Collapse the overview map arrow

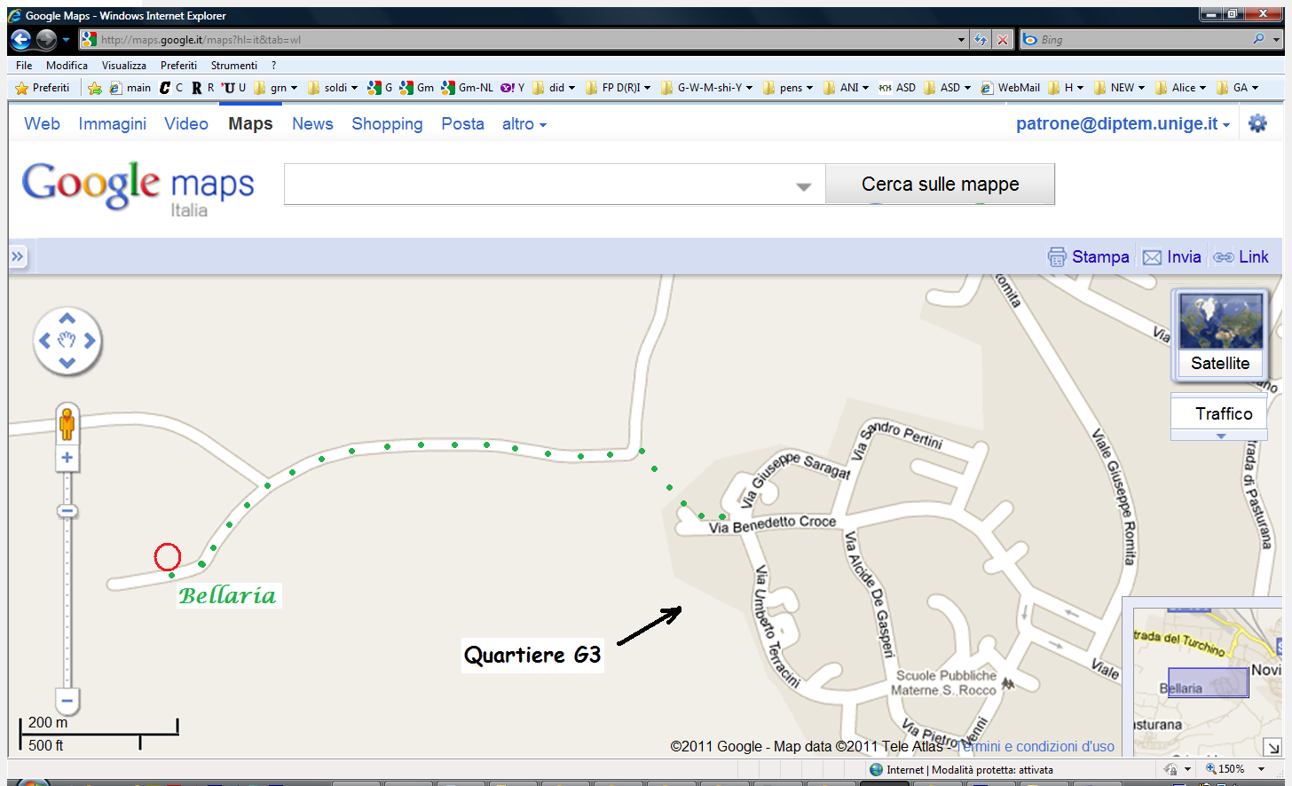[1272, 747]
